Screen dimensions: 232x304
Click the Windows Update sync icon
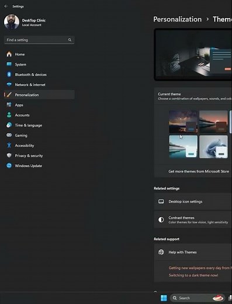pos(9,165)
